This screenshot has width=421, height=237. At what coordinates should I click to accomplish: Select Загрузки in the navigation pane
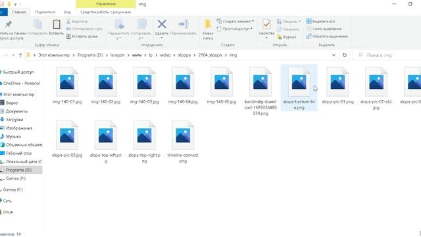pyautogui.click(x=14, y=120)
